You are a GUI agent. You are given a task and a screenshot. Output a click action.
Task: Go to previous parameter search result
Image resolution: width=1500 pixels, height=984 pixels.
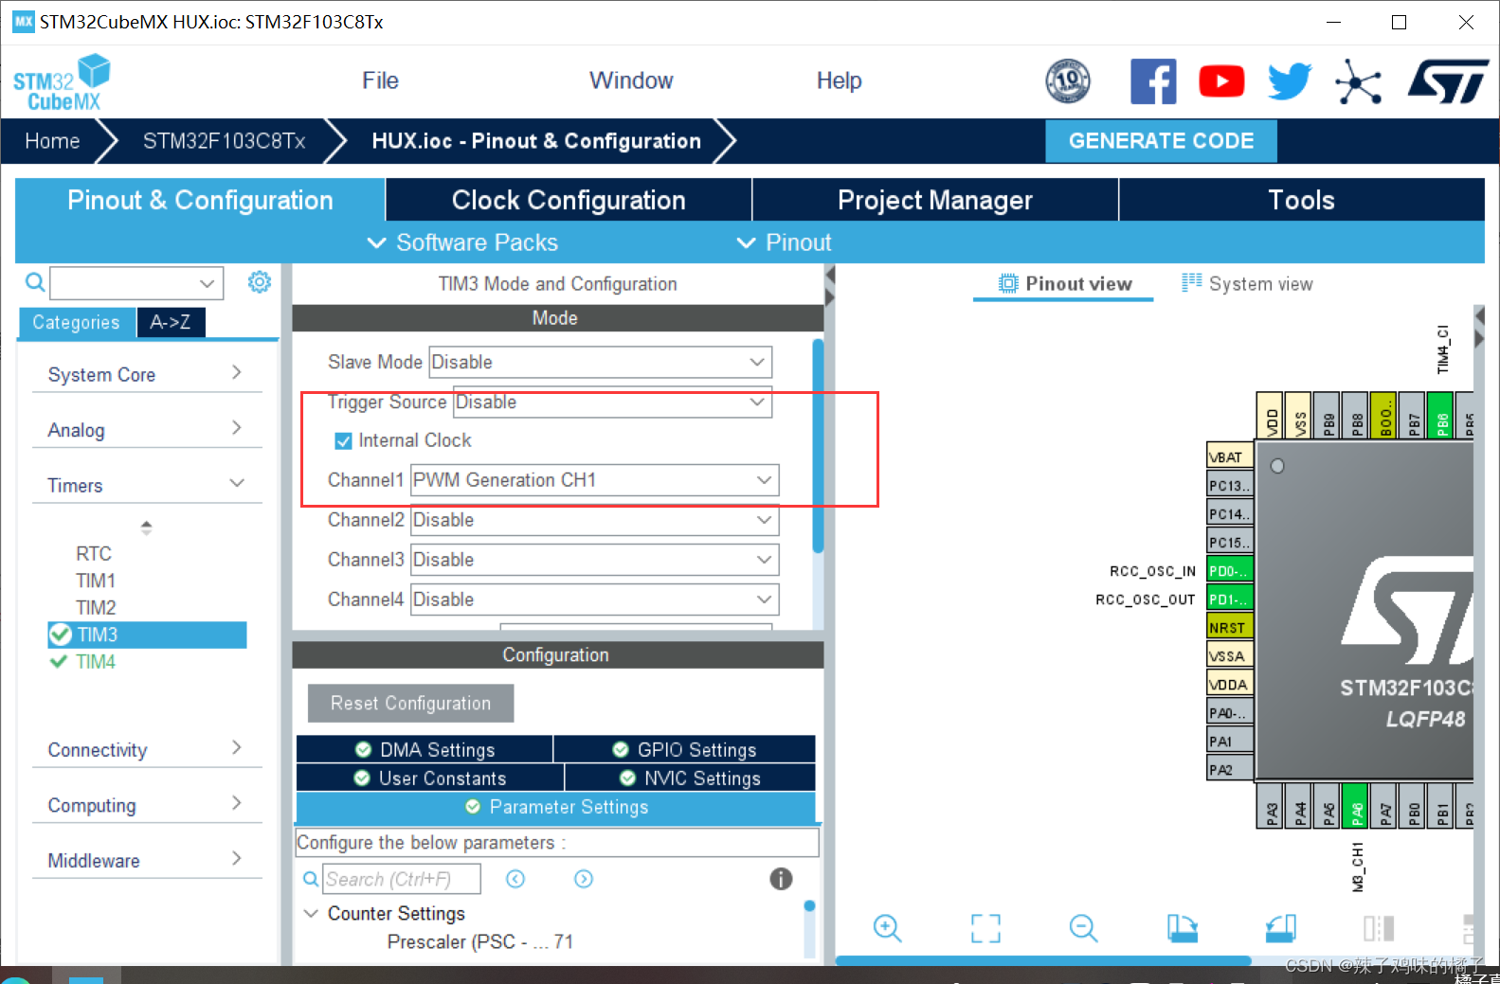(x=515, y=879)
